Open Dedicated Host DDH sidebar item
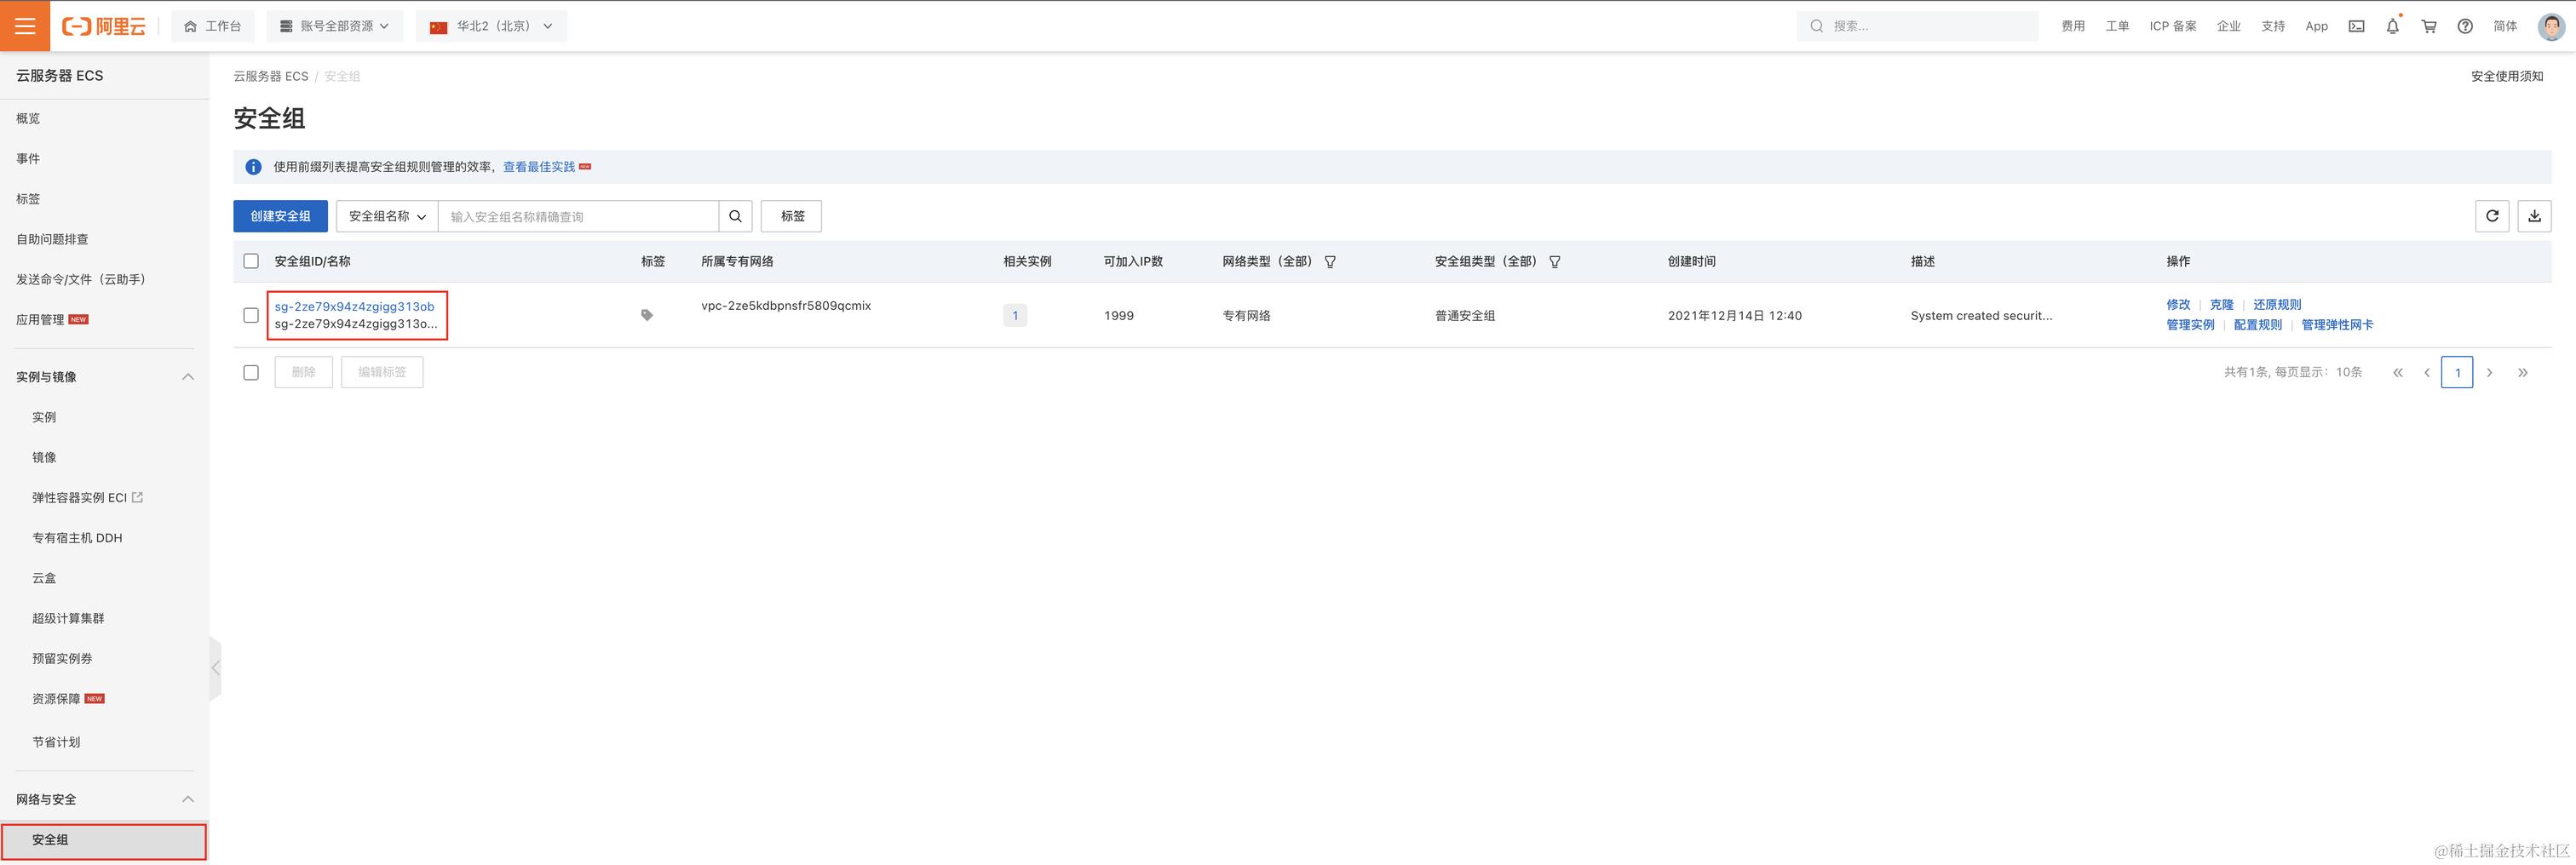 [77, 538]
